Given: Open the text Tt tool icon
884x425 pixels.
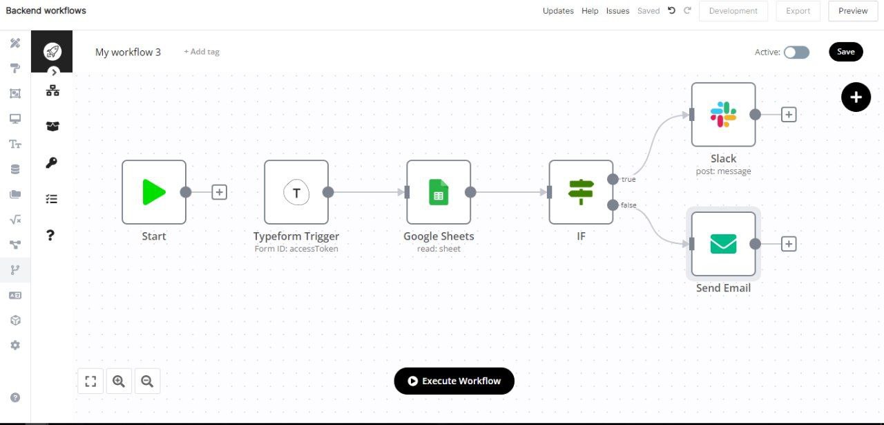Looking at the screenshot, I should click(15, 144).
